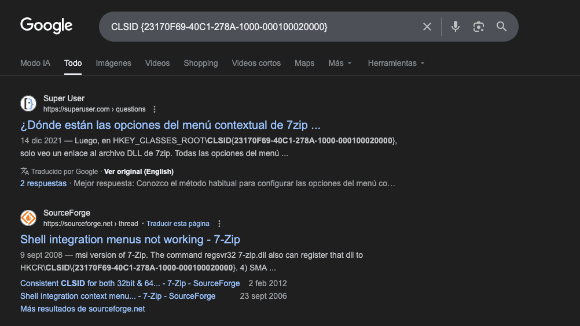
Task: Click Traducir esta página link
Action: pyautogui.click(x=178, y=224)
